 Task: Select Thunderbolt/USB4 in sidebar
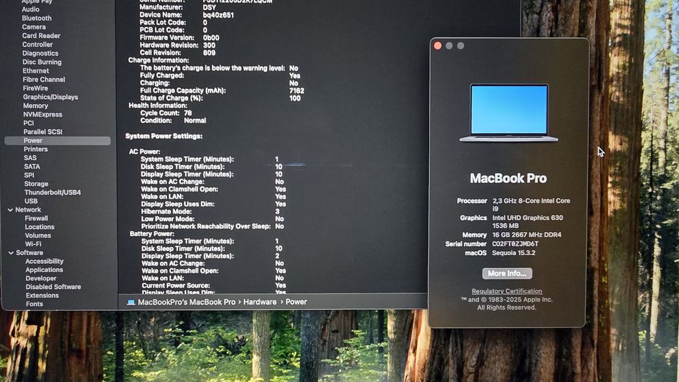[53, 193]
